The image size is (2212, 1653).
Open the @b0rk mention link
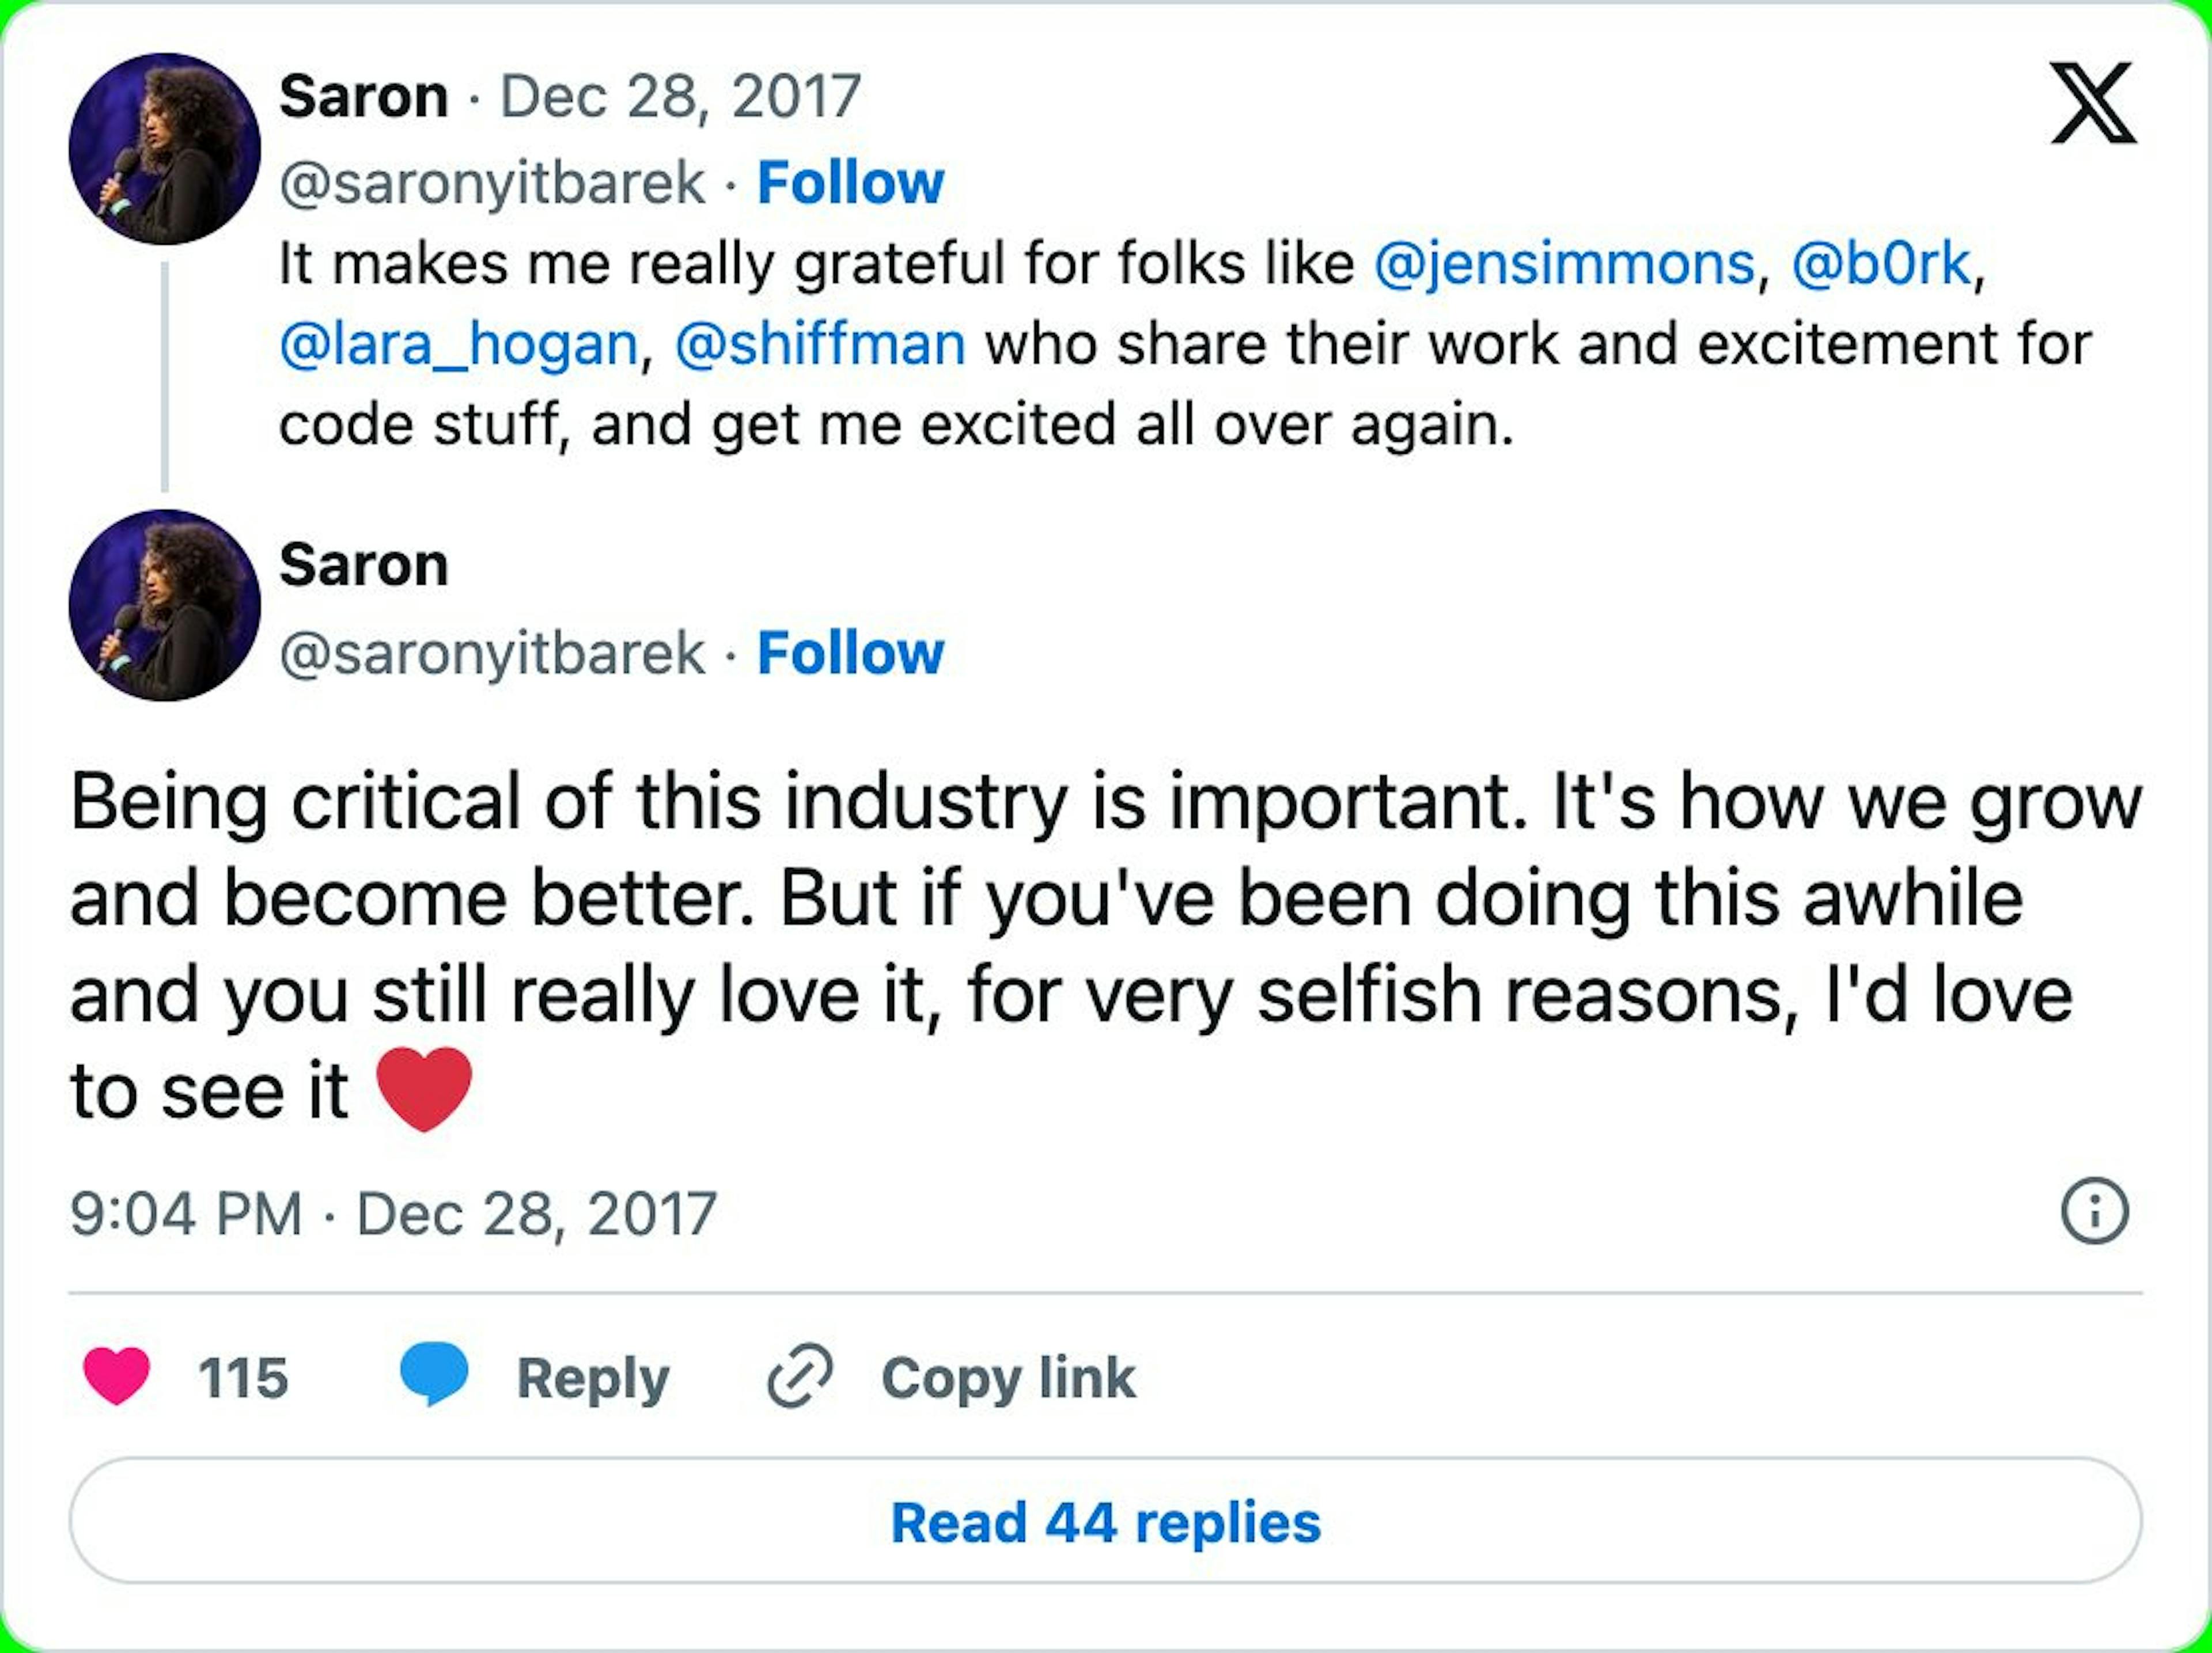1880,264
